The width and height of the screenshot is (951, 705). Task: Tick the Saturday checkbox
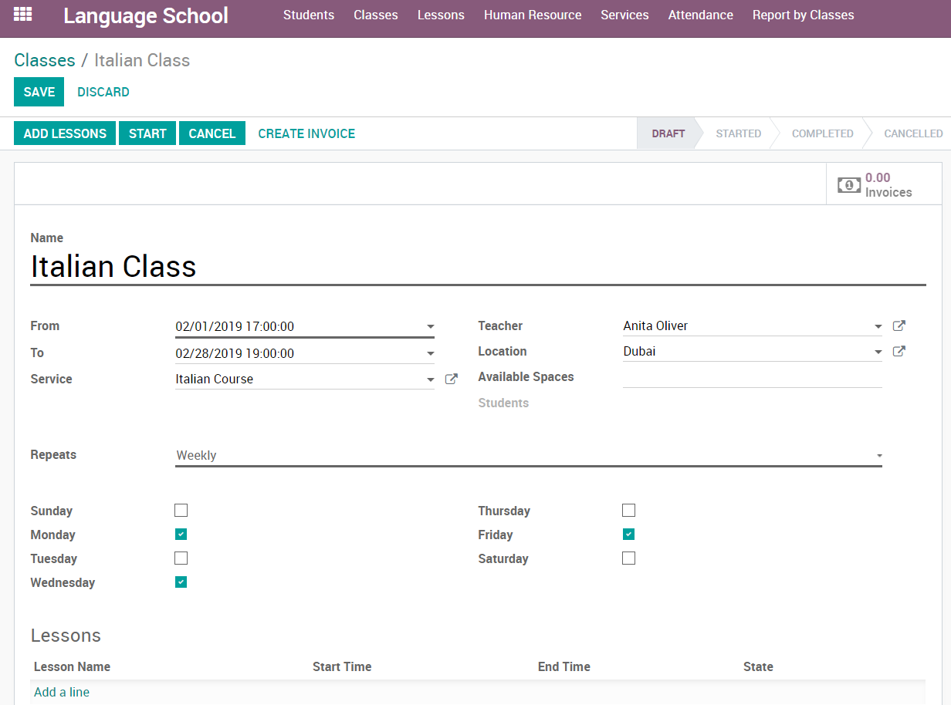point(629,558)
